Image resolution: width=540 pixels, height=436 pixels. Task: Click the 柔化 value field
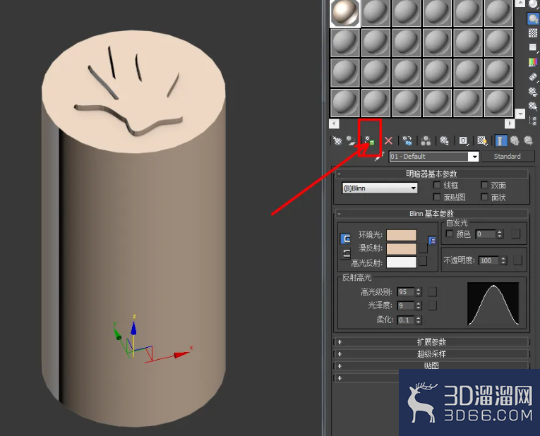[406, 320]
